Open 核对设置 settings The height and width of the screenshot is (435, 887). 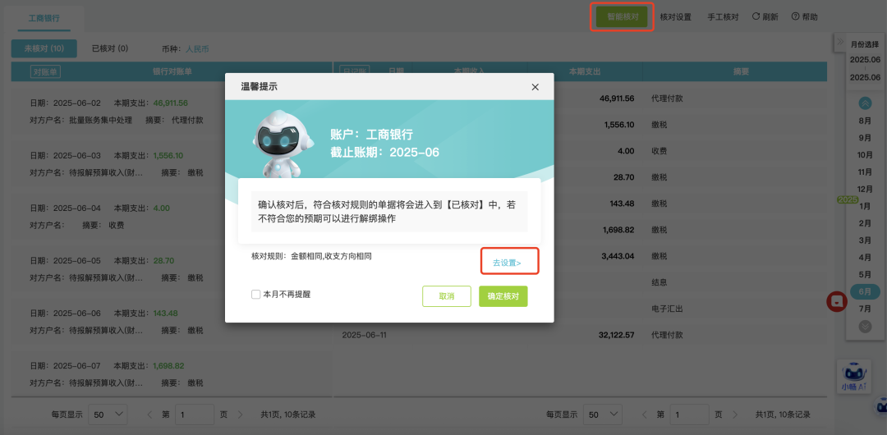[675, 17]
